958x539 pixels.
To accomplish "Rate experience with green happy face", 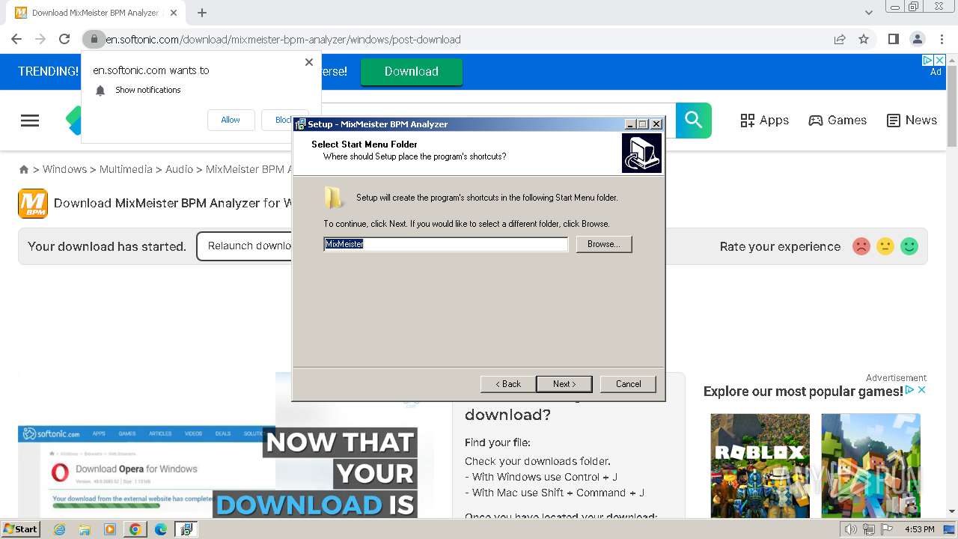I will [909, 246].
